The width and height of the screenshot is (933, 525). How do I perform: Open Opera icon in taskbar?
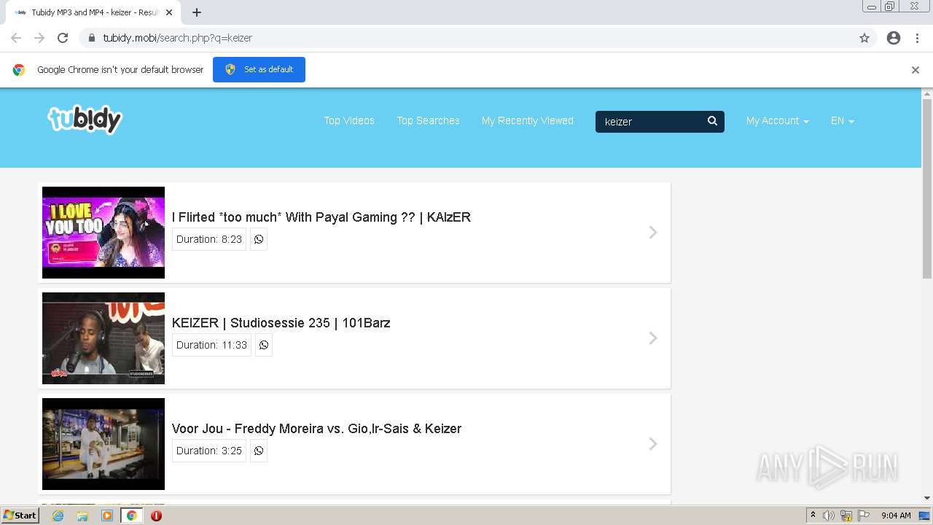(x=156, y=516)
